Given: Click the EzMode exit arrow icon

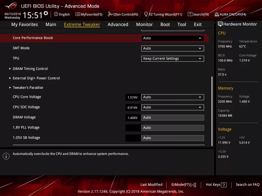Looking at the screenshot, I should pyautogui.click(x=193, y=185).
